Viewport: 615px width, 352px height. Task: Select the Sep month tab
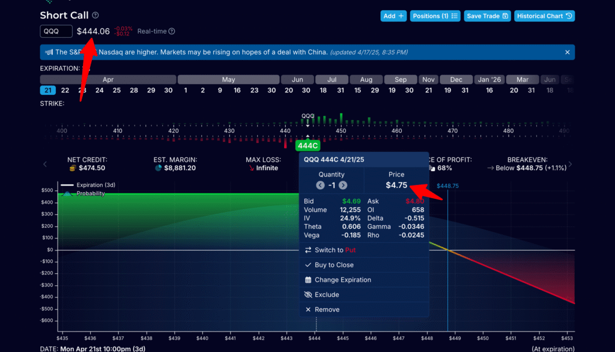click(x=401, y=80)
